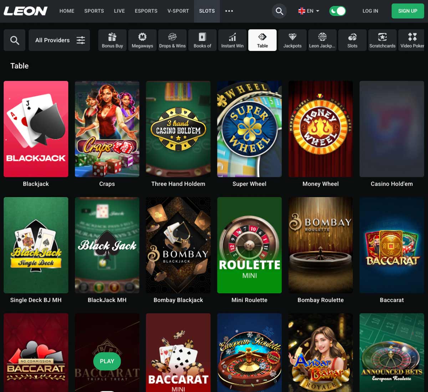Image resolution: width=428 pixels, height=392 pixels.
Task: Click the 'Blackjack' game title text
Action: pos(36,184)
